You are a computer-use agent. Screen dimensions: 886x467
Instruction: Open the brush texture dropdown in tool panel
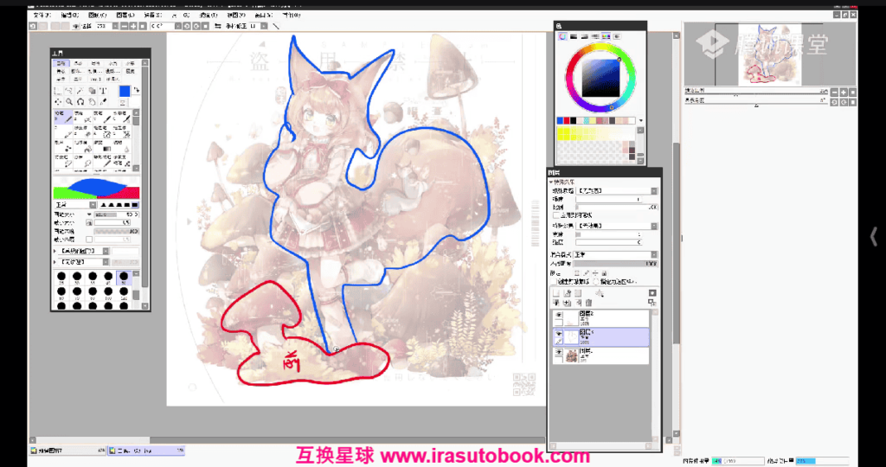(x=84, y=262)
